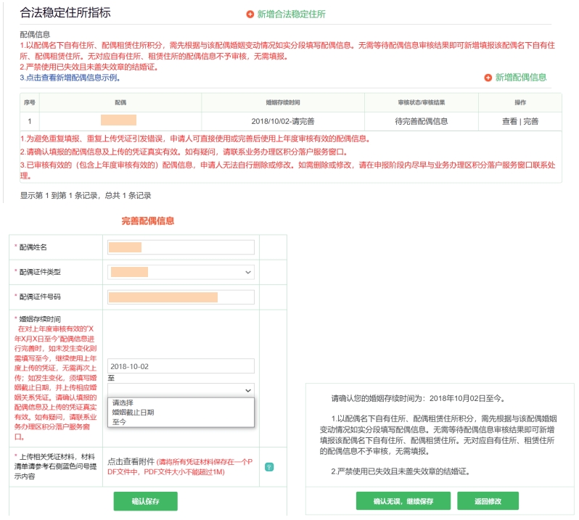Open the 新增配偶信息 link
The height and width of the screenshot is (520, 579).
pos(521,78)
